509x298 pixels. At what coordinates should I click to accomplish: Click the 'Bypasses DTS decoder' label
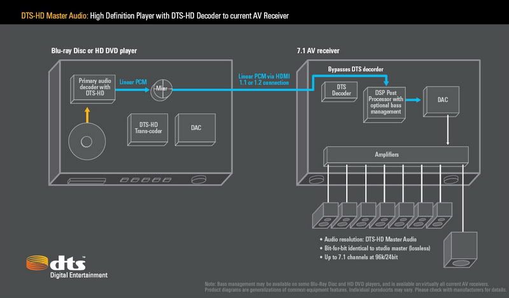pyautogui.click(x=356, y=69)
